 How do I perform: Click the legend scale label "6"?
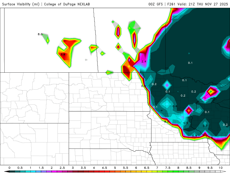(136, 168)
